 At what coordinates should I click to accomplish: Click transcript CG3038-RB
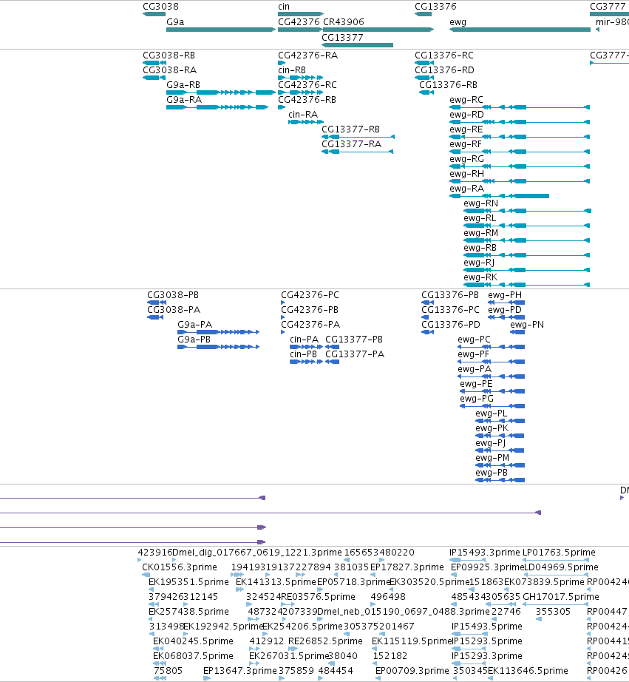(x=154, y=63)
